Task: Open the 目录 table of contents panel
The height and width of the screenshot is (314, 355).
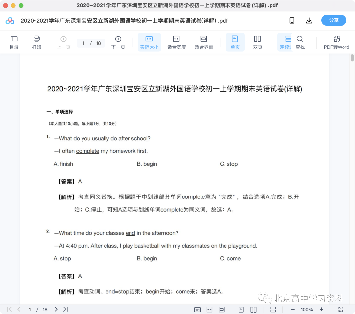Action: pos(14,42)
